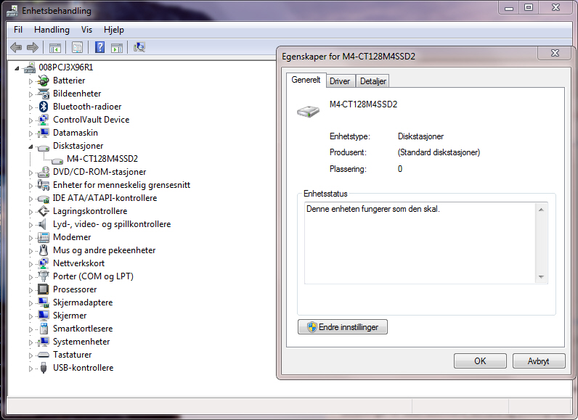The image size is (578, 420).
Task: Click the show/hide console tree toolbar icon
Action: (55, 47)
